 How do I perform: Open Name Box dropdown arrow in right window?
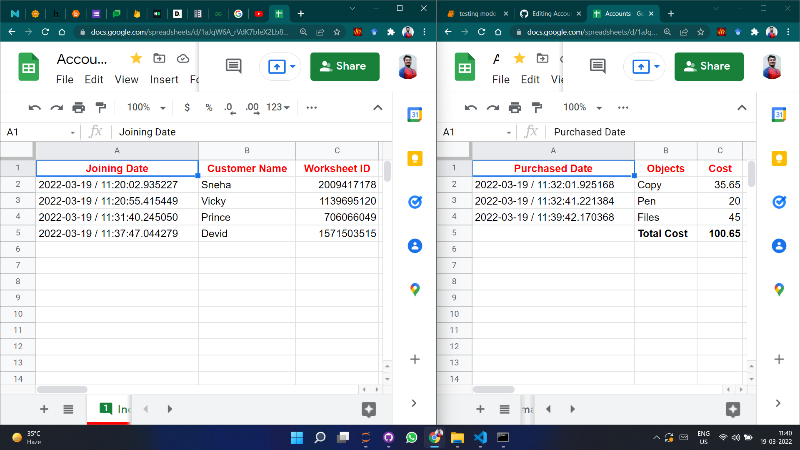tap(509, 132)
